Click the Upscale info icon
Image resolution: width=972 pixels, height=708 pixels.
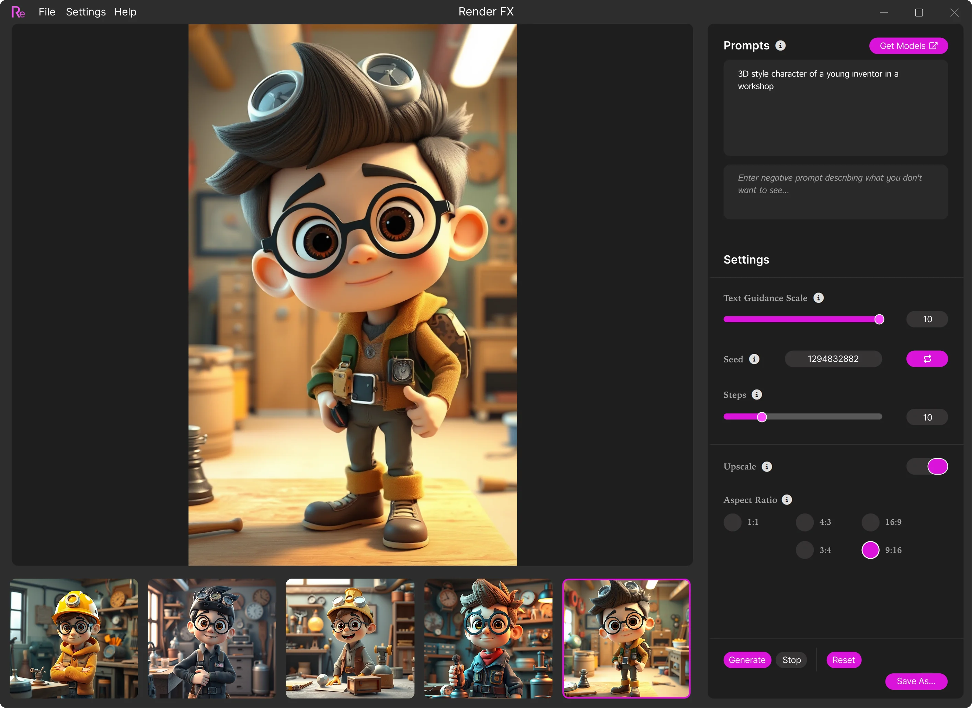click(767, 467)
